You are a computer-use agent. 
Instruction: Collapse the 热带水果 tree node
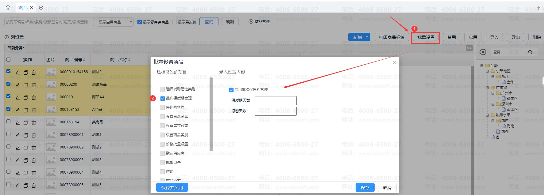[488, 115]
